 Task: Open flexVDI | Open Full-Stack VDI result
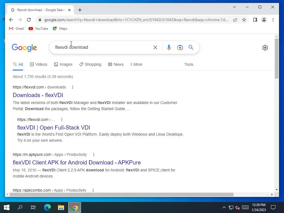pos(54,128)
